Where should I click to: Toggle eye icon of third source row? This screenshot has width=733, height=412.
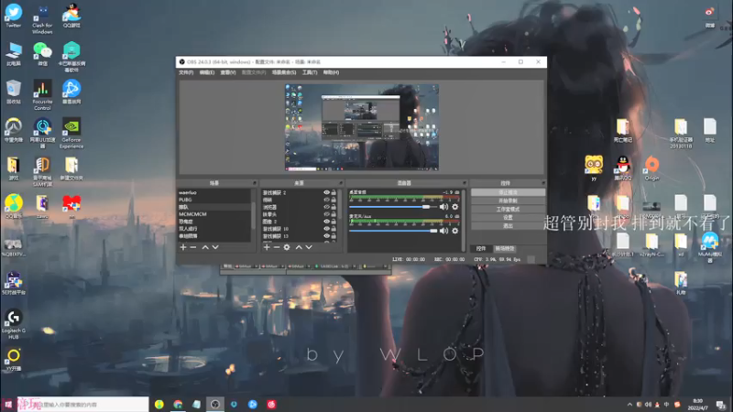click(x=327, y=207)
